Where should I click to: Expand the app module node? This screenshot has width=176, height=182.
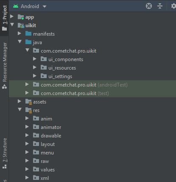point(12,17)
